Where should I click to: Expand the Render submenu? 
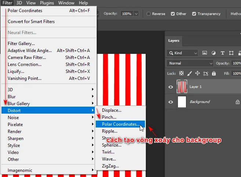click(x=49, y=132)
